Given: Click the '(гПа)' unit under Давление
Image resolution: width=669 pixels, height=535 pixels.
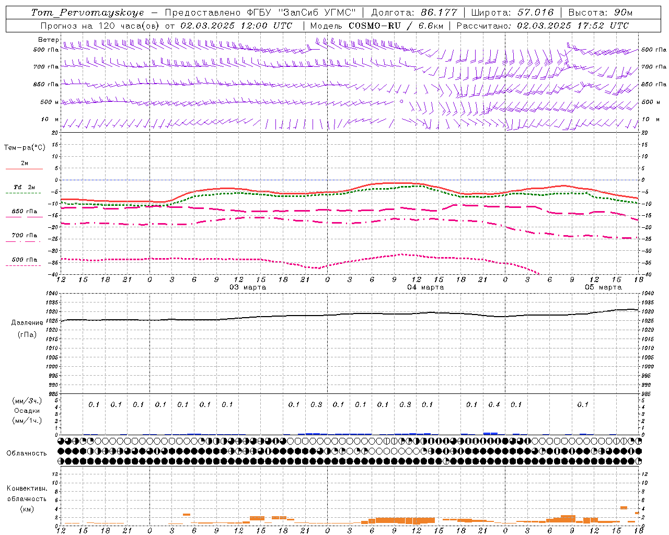Looking at the screenshot, I should click(27, 335).
